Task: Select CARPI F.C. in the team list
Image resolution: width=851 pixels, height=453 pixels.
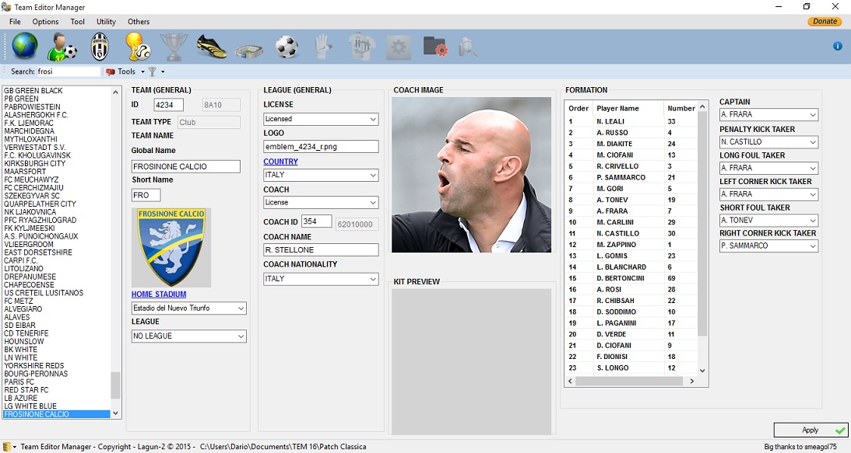Action: click(x=56, y=260)
